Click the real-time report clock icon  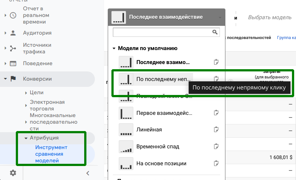(13, 15)
